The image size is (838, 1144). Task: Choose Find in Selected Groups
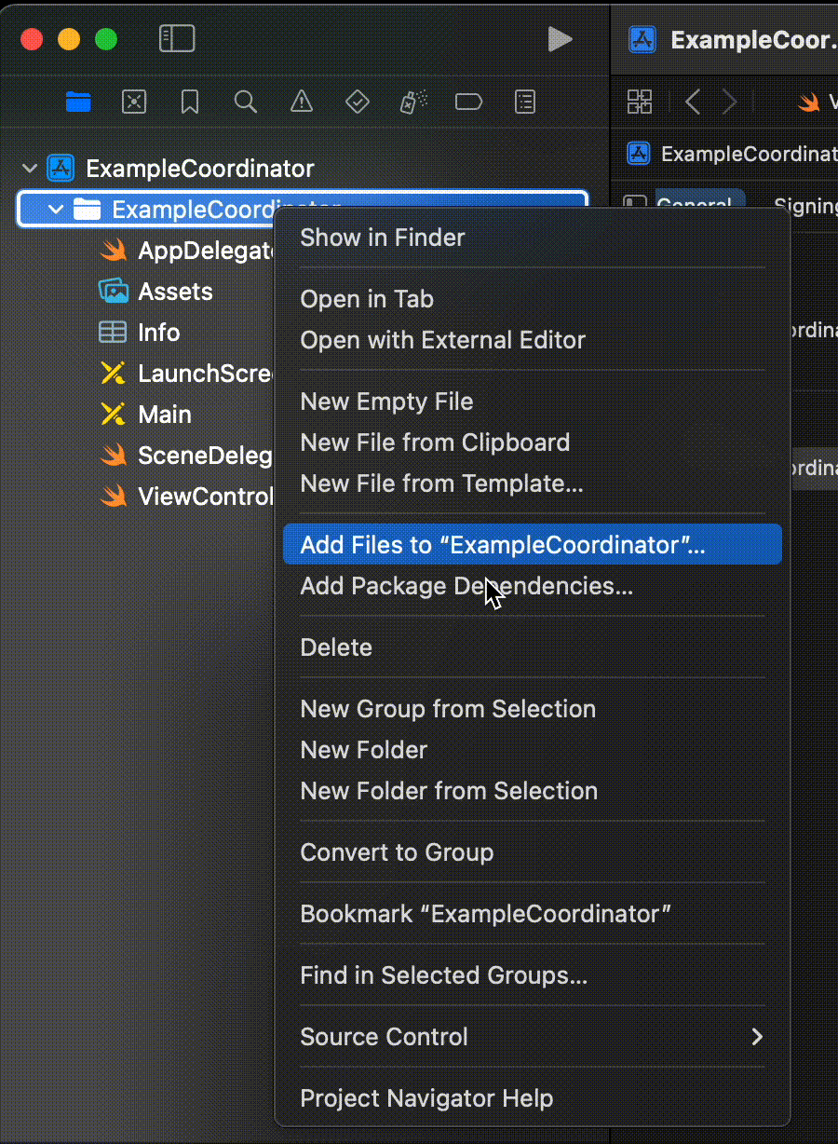point(533,975)
